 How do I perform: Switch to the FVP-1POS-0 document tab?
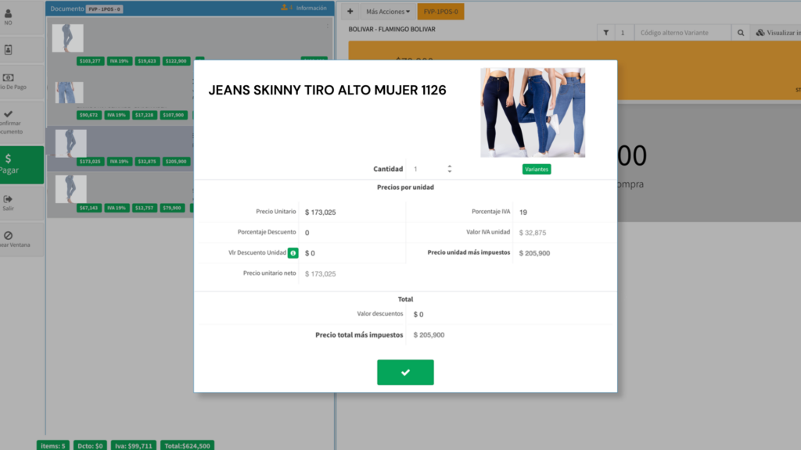click(441, 12)
